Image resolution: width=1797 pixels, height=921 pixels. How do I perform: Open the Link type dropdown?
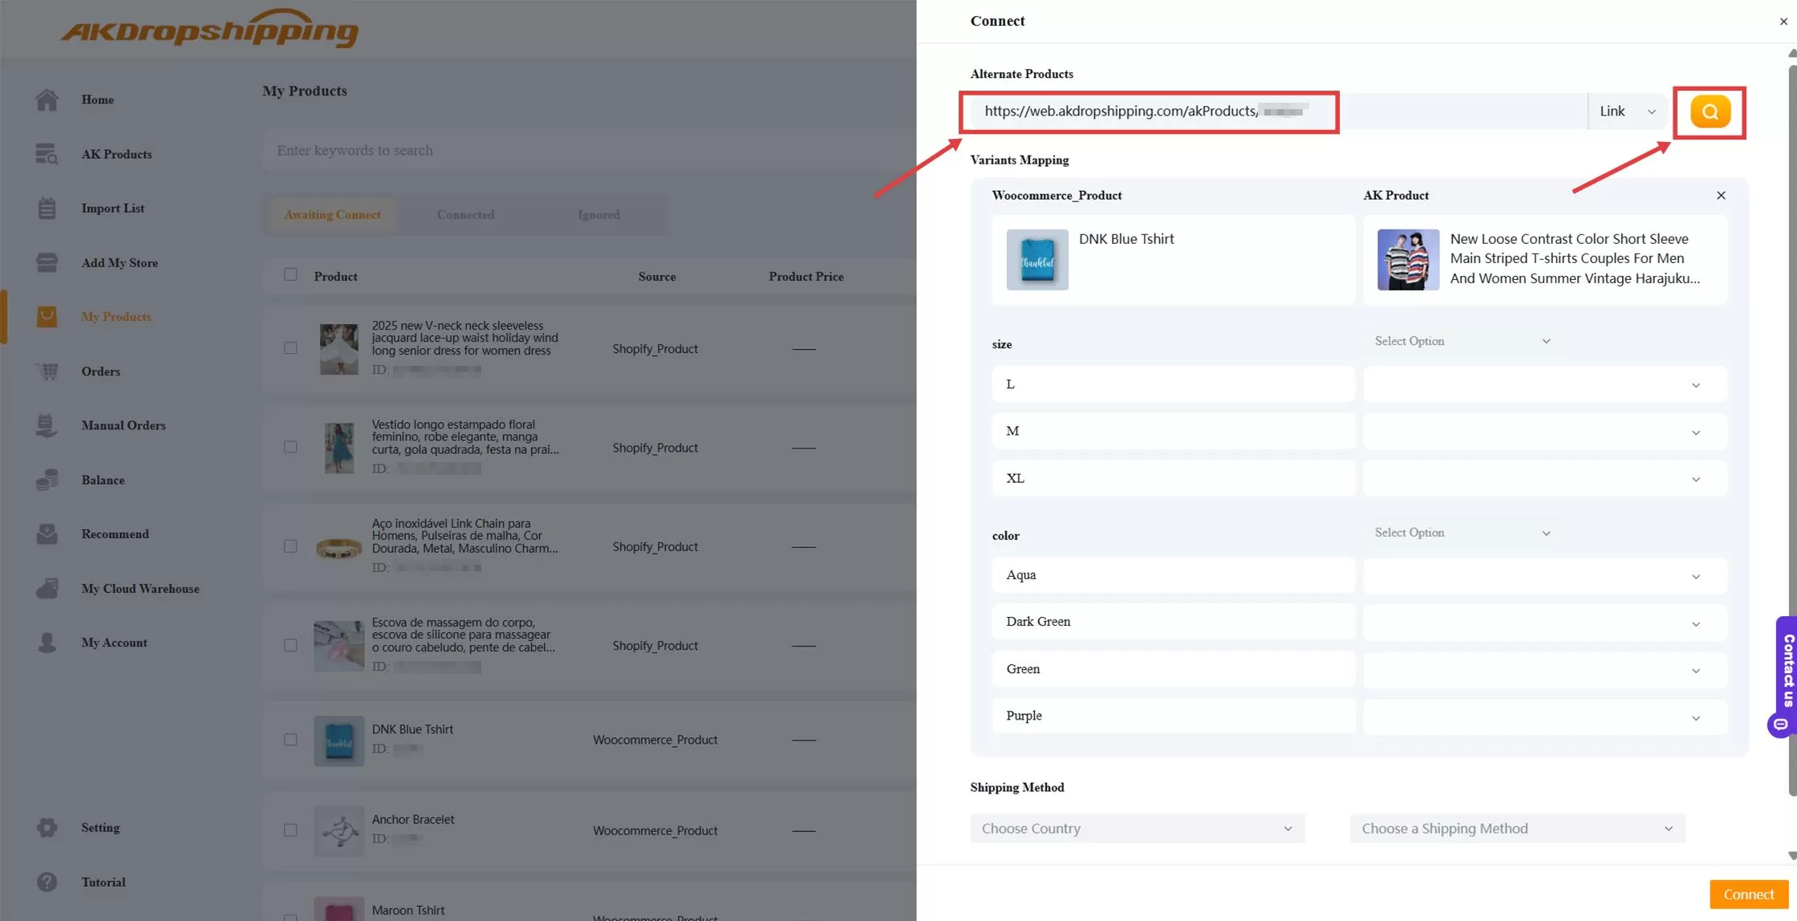pos(1628,111)
